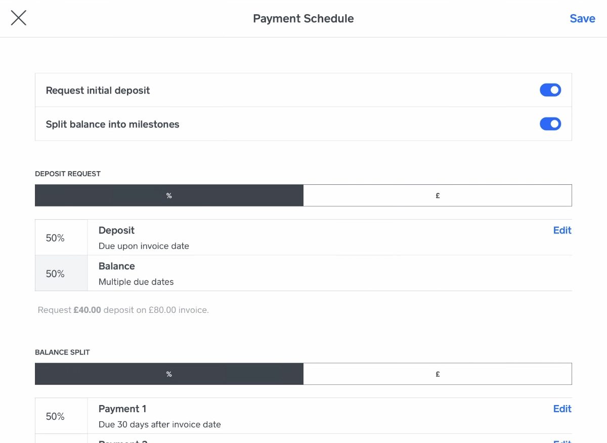
Task: Switch deposit request to percentage mode
Action: click(x=169, y=195)
